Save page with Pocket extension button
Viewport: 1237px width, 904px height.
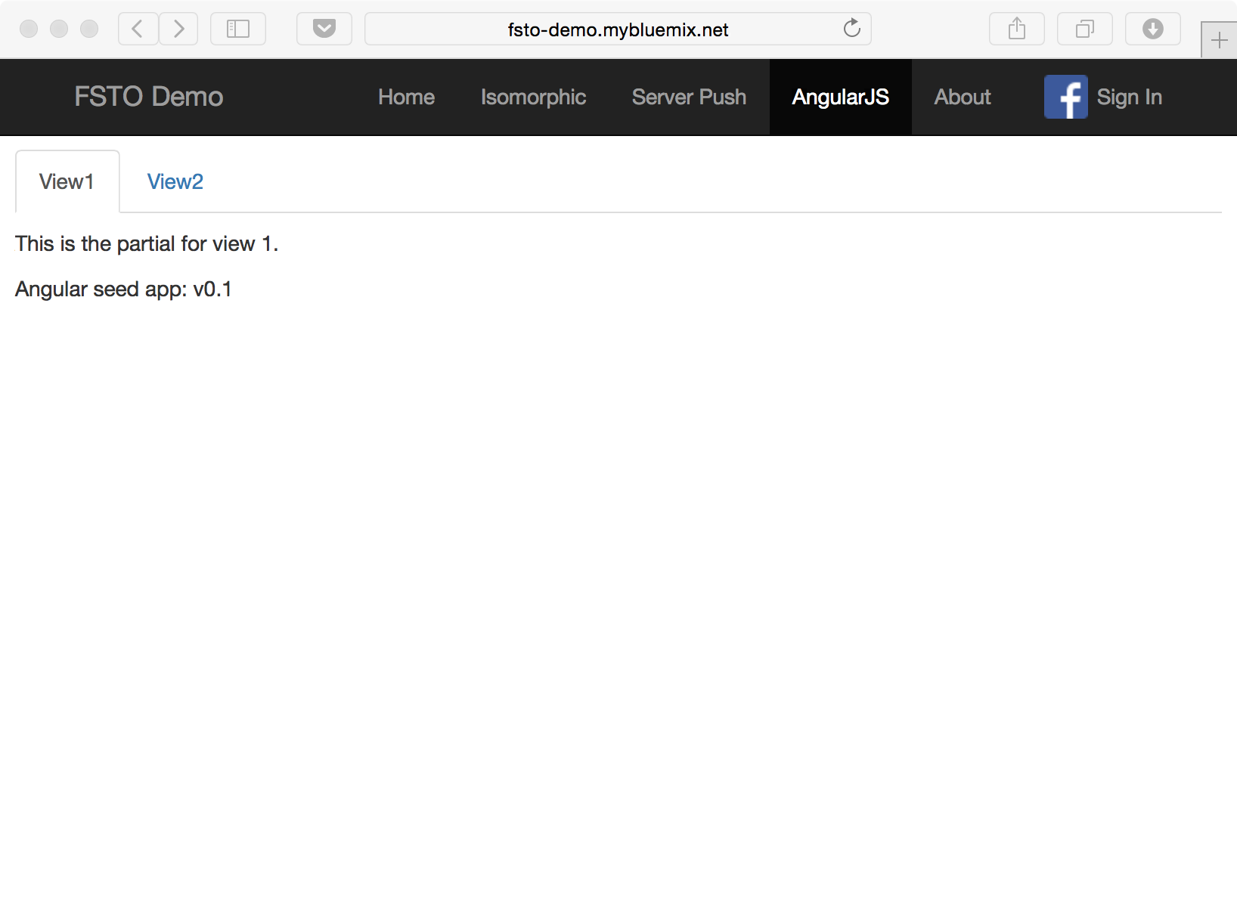click(x=324, y=29)
